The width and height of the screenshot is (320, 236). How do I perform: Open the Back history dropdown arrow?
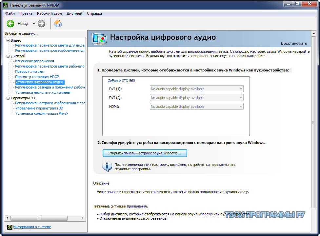(x=34, y=24)
